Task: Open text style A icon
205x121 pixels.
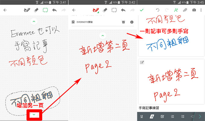Action: tap(176, 10)
